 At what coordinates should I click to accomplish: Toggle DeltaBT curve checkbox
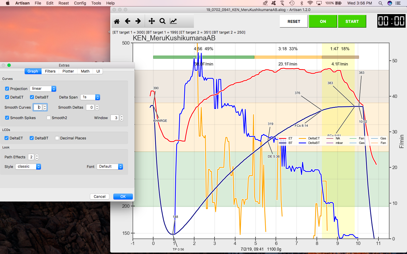(x=32, y=97)
